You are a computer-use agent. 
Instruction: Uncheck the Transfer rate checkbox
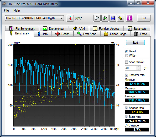tap(126, 75)
